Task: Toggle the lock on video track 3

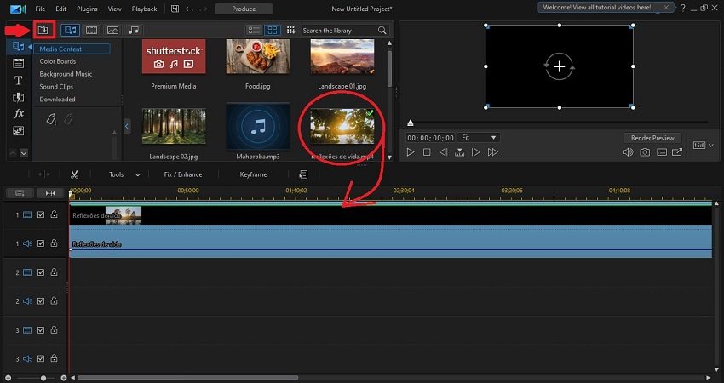Action: click(x=54, y=329)
